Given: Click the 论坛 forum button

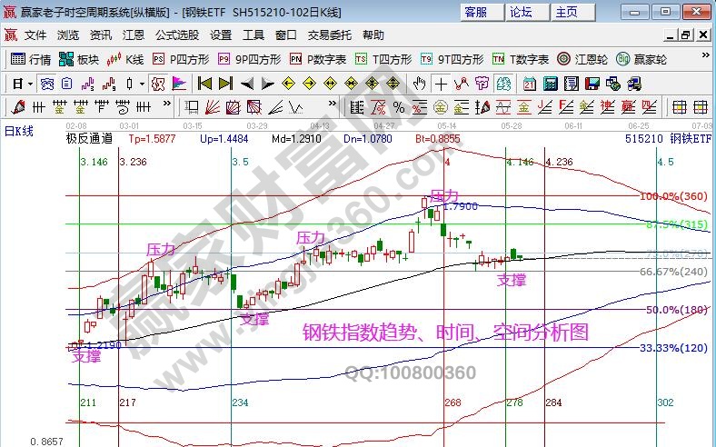Looking at the screenshot, I should tap(521, 12).
